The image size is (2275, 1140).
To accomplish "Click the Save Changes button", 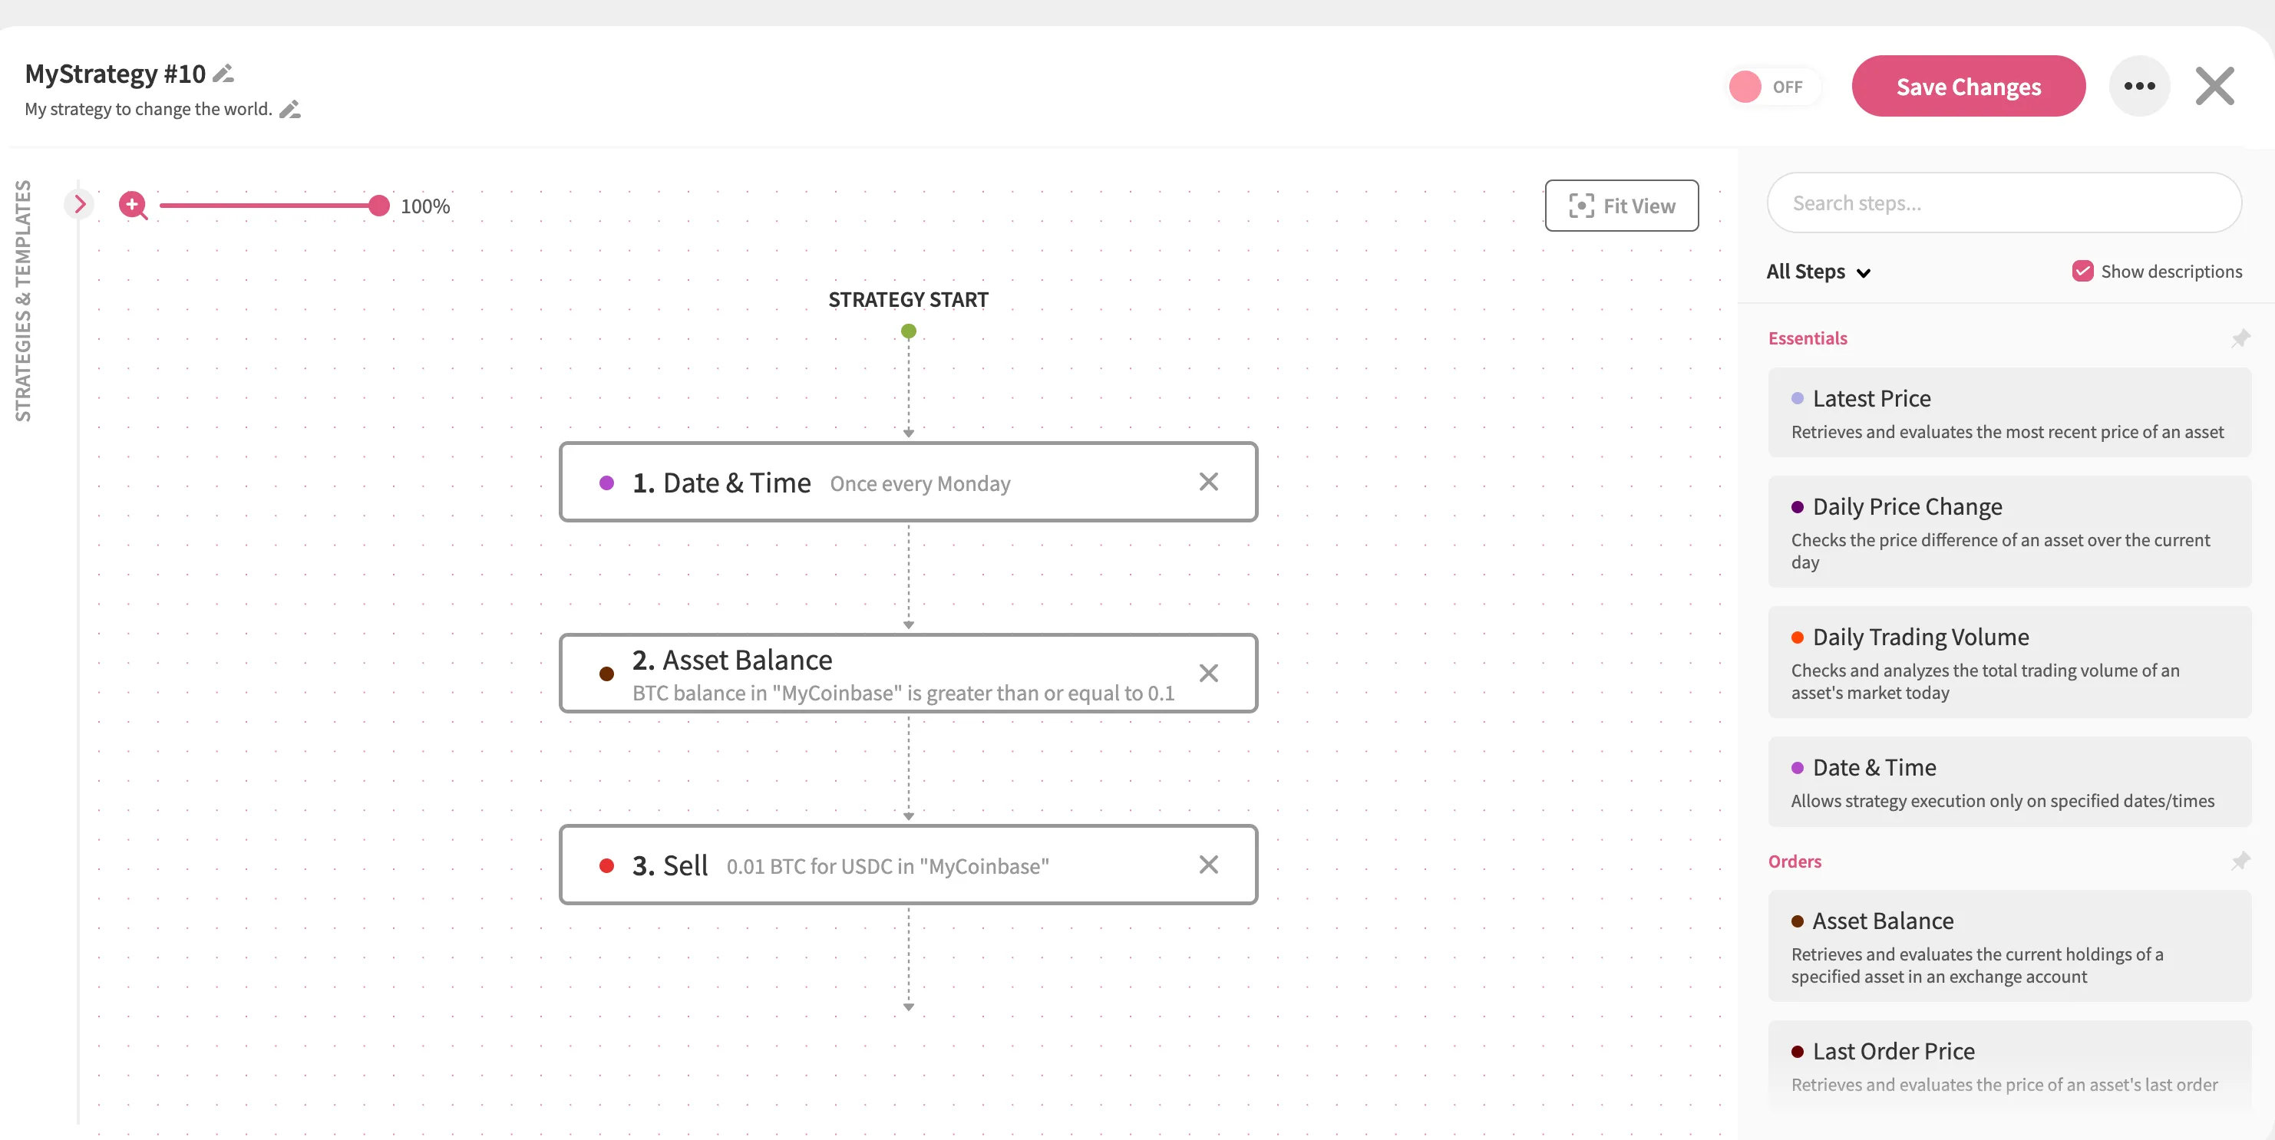I will click(x=1969, y=87).
